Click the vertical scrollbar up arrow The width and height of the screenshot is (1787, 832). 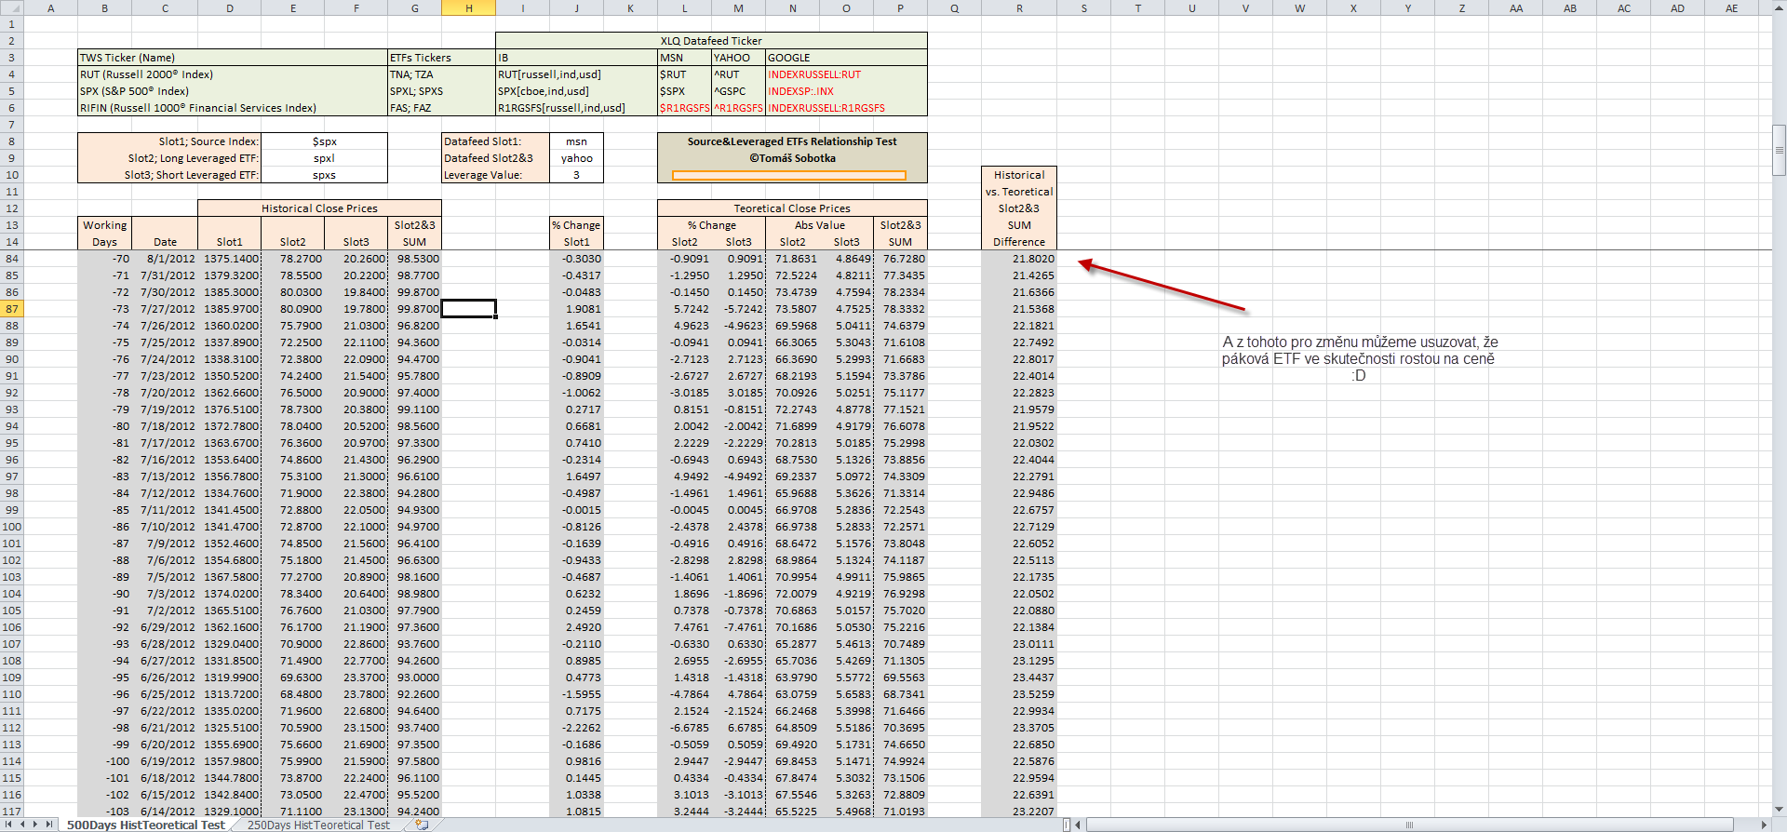coord(1779,8)
